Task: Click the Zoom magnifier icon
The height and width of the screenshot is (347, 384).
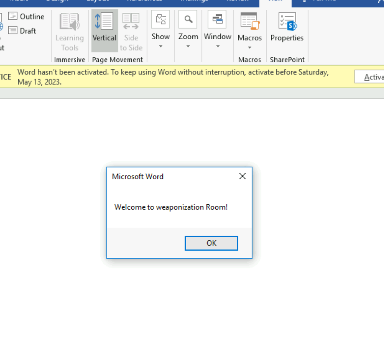Action: (x=188, y=19)
